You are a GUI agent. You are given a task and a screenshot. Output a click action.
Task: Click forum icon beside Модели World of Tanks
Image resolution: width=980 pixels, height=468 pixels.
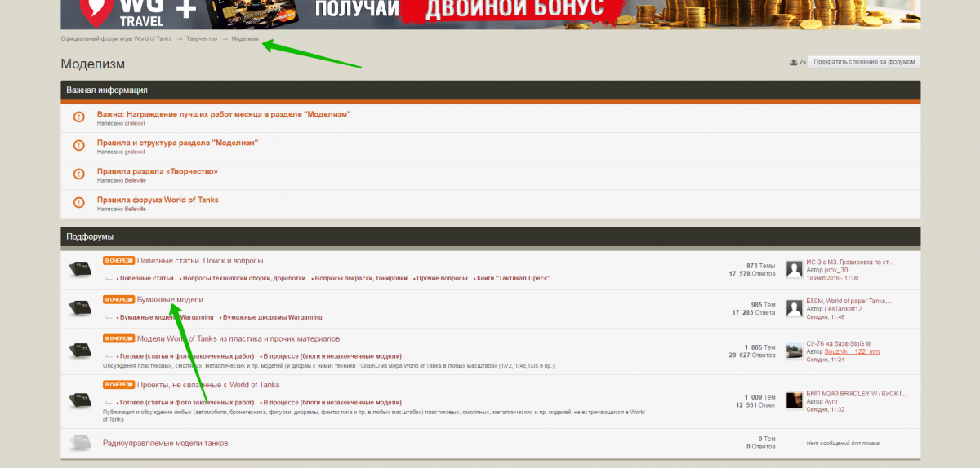click(x=79, y=350)
